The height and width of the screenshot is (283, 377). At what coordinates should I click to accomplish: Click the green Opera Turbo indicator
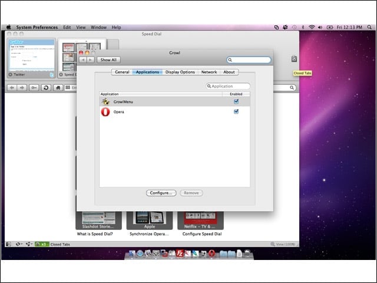pos(42,244)
